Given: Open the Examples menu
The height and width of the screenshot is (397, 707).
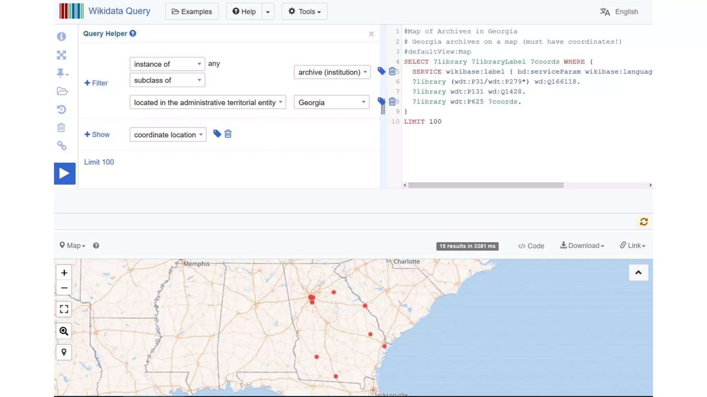Looking at the screenshot, I should tap(192, 12).
